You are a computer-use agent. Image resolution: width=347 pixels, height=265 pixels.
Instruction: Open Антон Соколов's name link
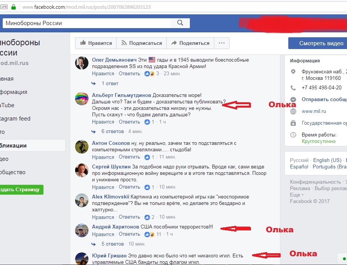tap(111, 143)
